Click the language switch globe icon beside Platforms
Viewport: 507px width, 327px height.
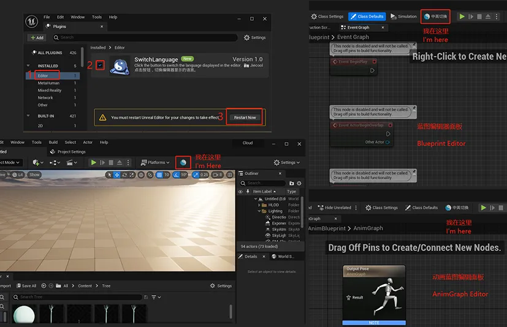coord(183,162)
